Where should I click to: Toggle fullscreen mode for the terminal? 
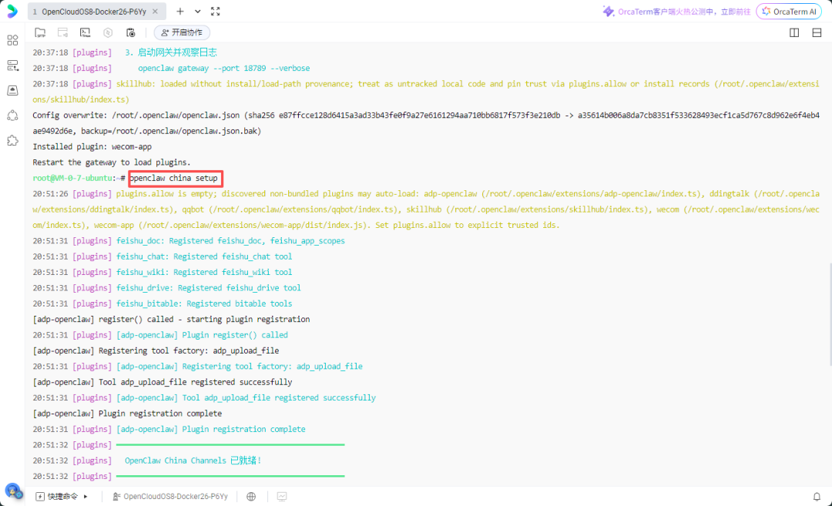[x=215, y=12]
